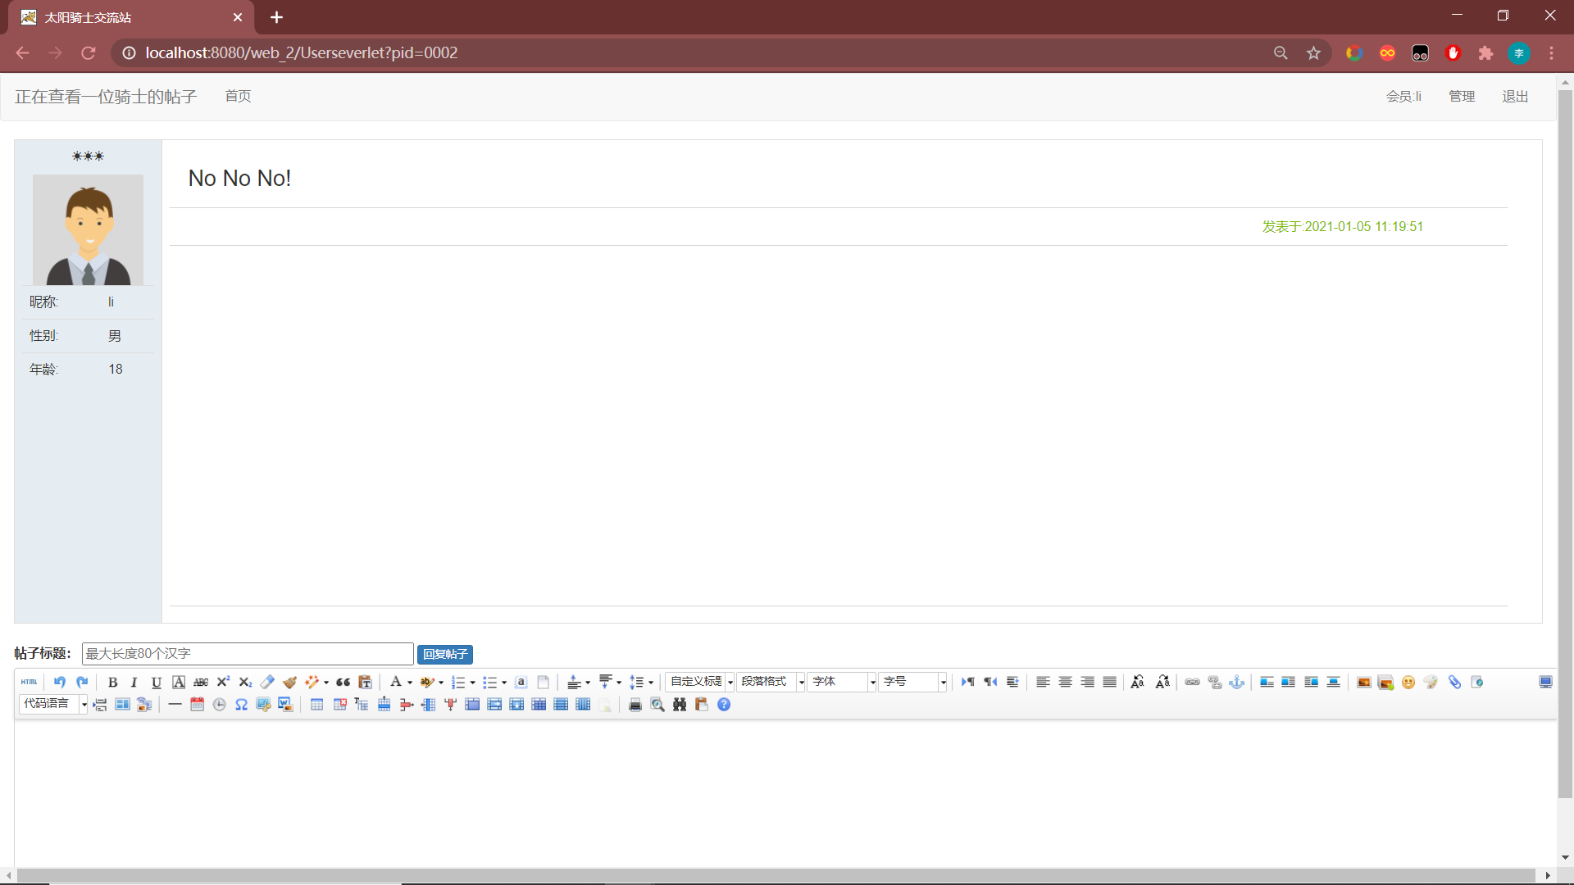The image size is (1574, 885).
Task: Insert a horizontal line in the editor
Action: (x=175, y=704)
